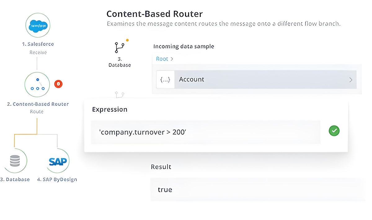Select the 4. SAP ByDesign label
The image size is (372, 220).
pos(57,179)
